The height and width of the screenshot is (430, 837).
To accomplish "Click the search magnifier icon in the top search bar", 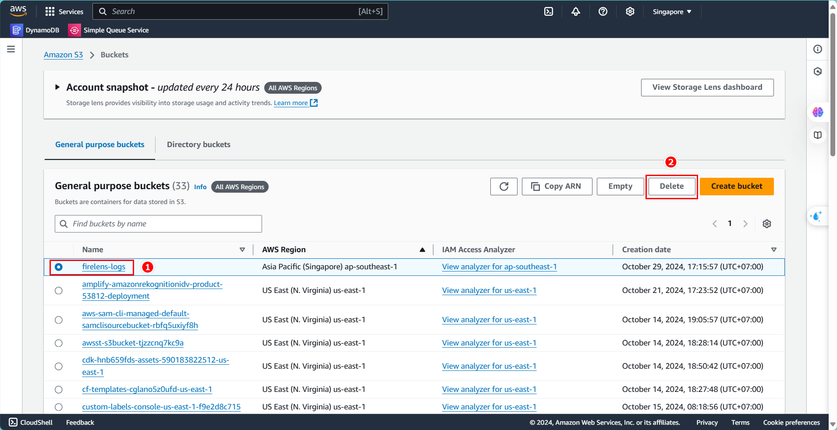I will pos(103,11).
